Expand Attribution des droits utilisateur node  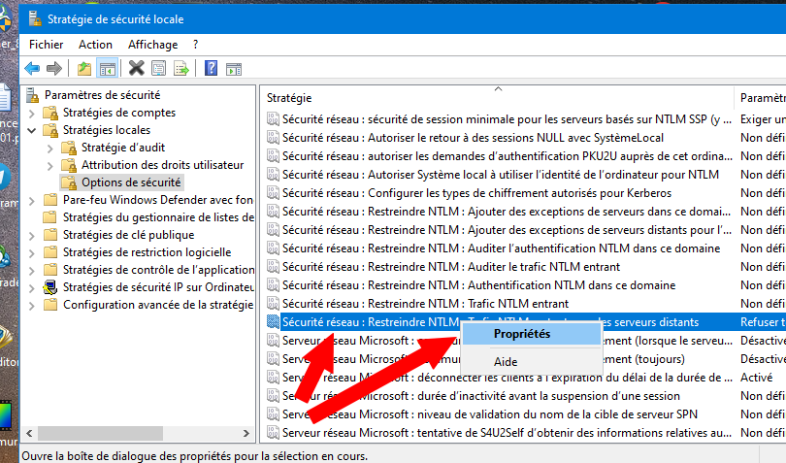49,166
